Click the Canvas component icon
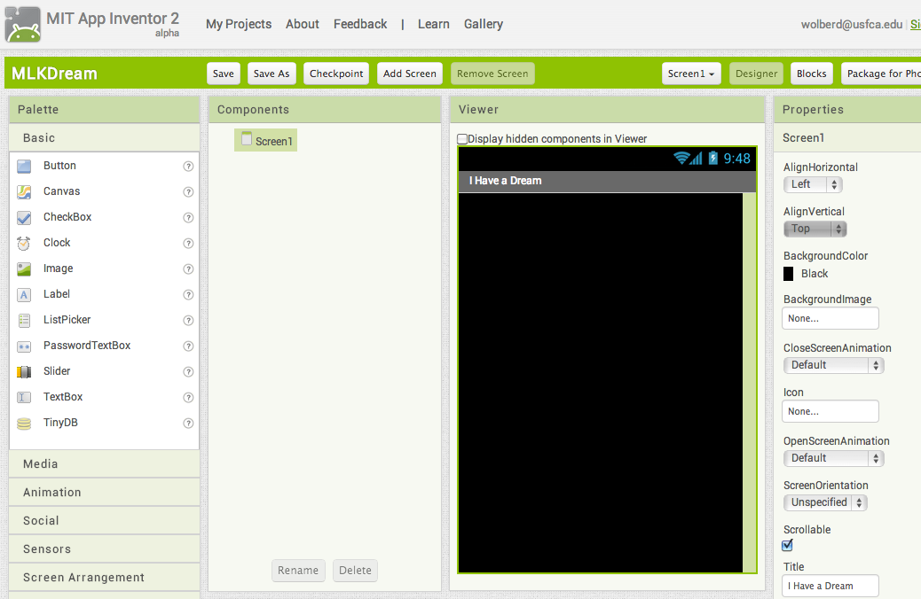Image resolution: width=921 pixels, height=599 pixels. [x=24, y=192]
